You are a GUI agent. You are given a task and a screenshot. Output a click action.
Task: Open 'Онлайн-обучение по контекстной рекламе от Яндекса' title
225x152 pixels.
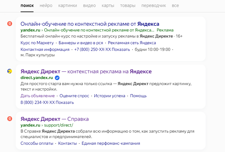pos(90,24)
